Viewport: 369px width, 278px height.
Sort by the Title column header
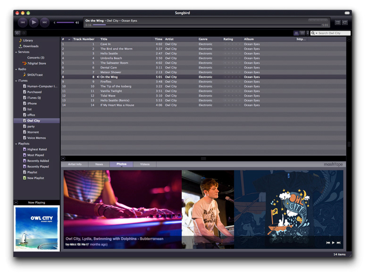point(126,39)
